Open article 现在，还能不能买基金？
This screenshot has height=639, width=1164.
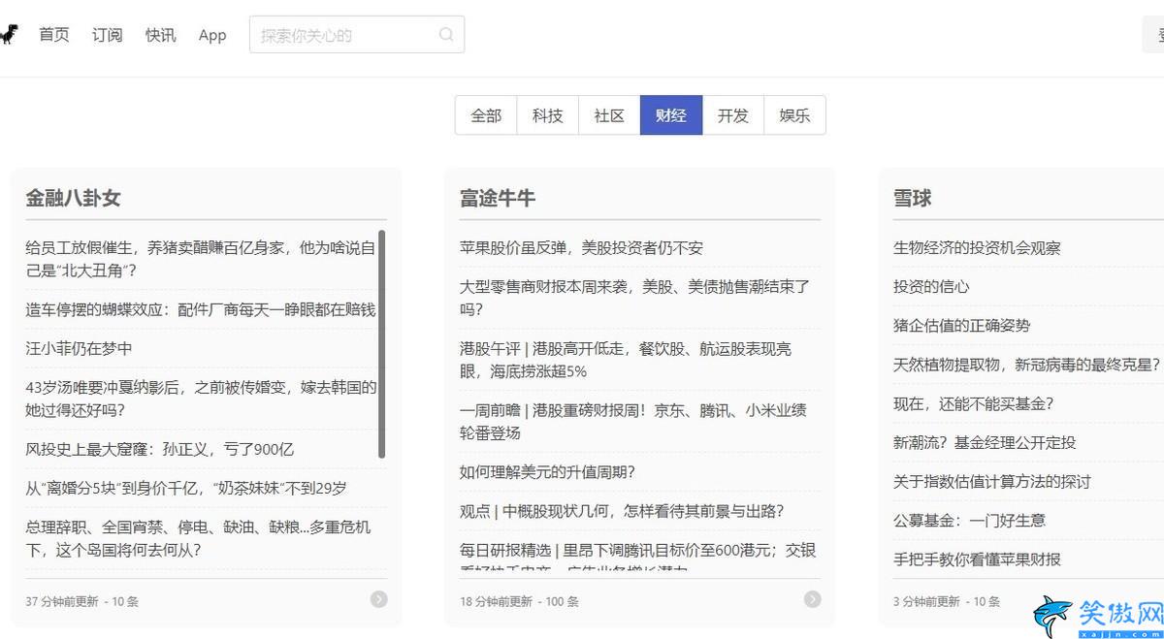pos(974,403)
